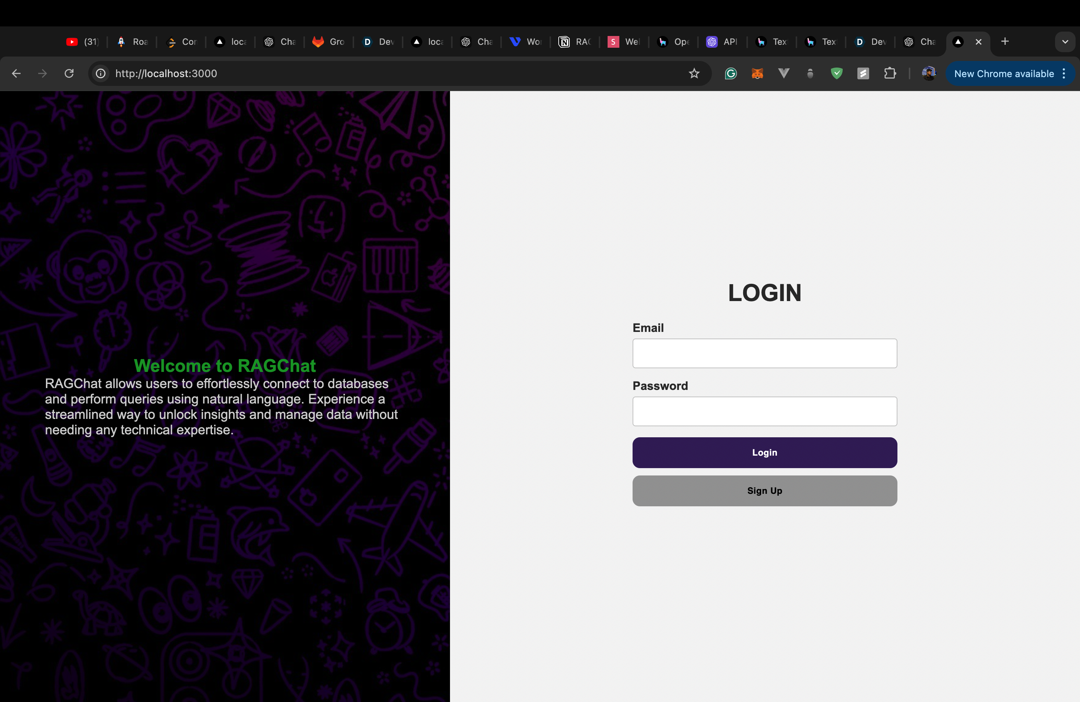Switch to the GitLab Gro tab
Image resolution: width=1080 pixels, height=702 pixels.
tap(328, 42)
